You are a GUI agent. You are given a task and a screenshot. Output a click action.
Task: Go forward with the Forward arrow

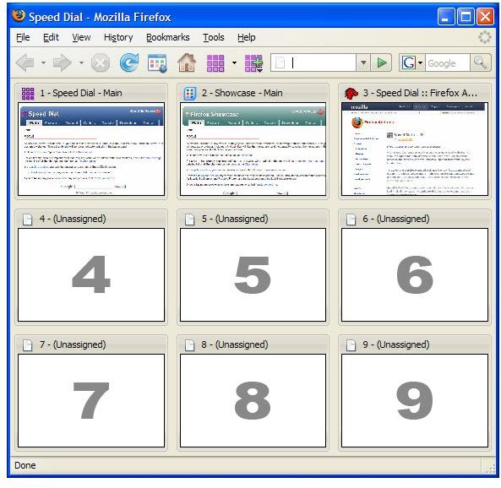[63, 62]
